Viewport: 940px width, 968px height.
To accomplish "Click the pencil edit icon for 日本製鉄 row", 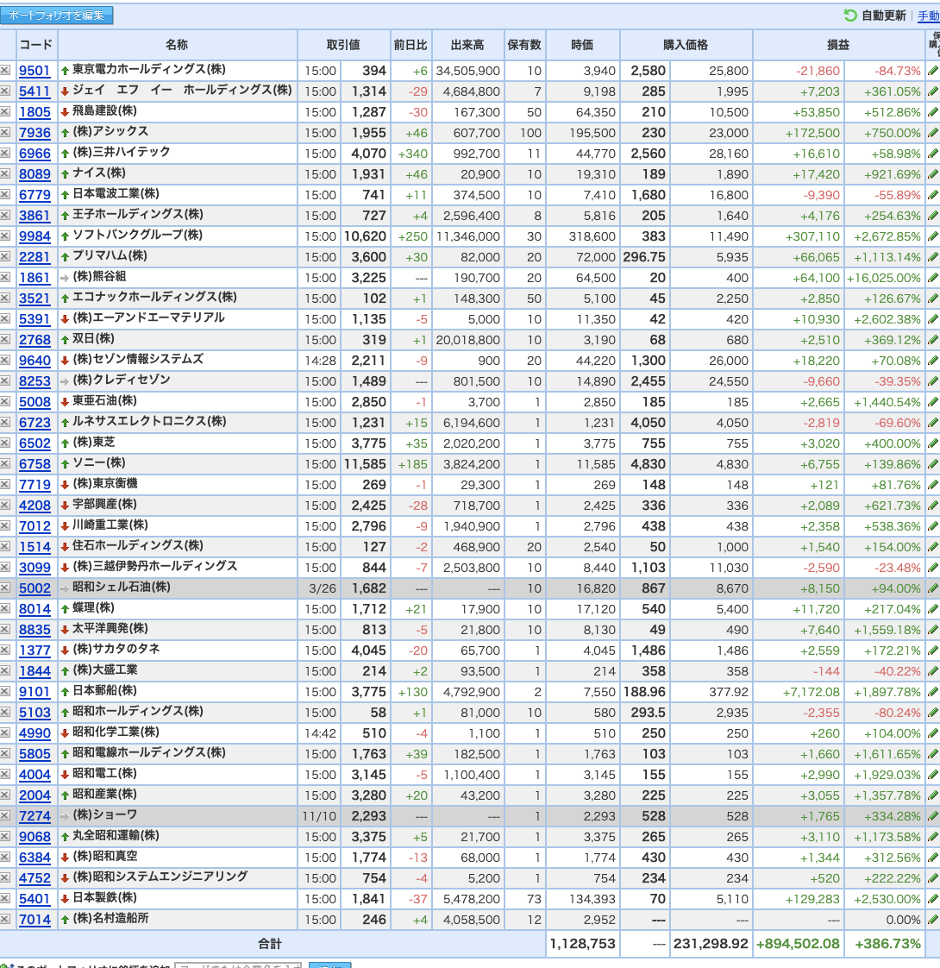I will (x=932, y=899).
